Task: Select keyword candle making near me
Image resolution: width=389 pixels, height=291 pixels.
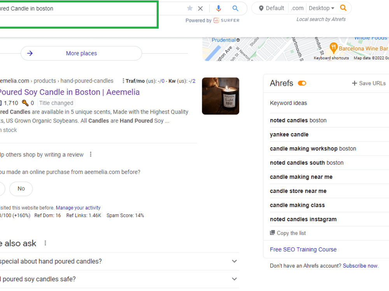Action: click(301, 177)
